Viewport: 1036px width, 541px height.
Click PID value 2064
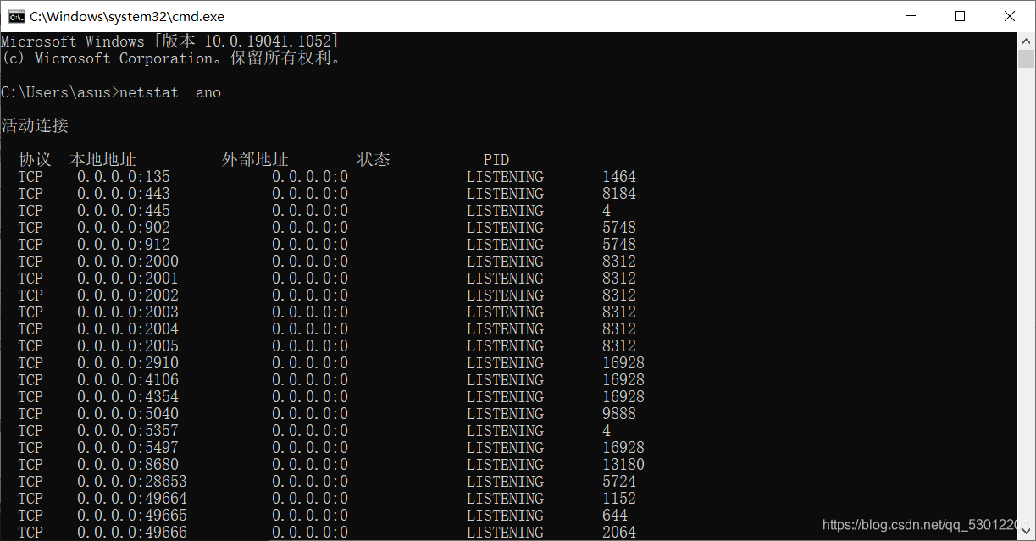619,533
